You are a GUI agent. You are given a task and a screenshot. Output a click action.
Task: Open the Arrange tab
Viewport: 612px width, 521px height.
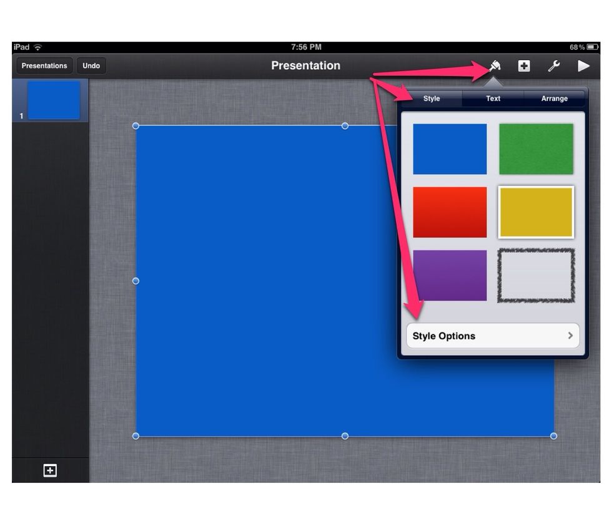coord(554,99)
